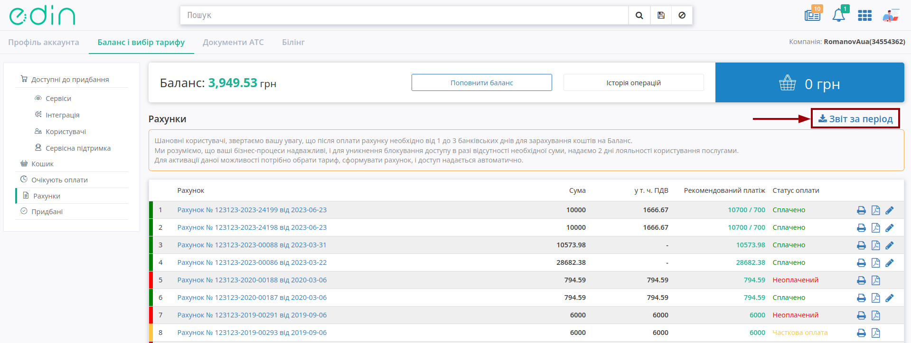The height and width of the screenshot is (343, 911).
Task: Click the Сума column header
Action: 577,190
